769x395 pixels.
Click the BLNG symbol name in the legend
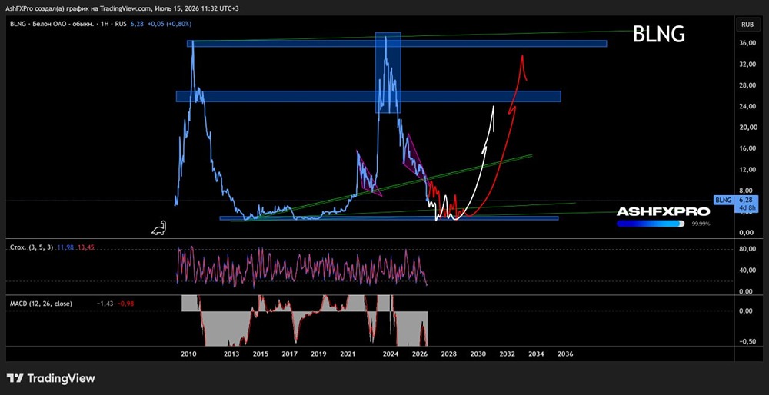pyautogui.click(x=15, y=24)
